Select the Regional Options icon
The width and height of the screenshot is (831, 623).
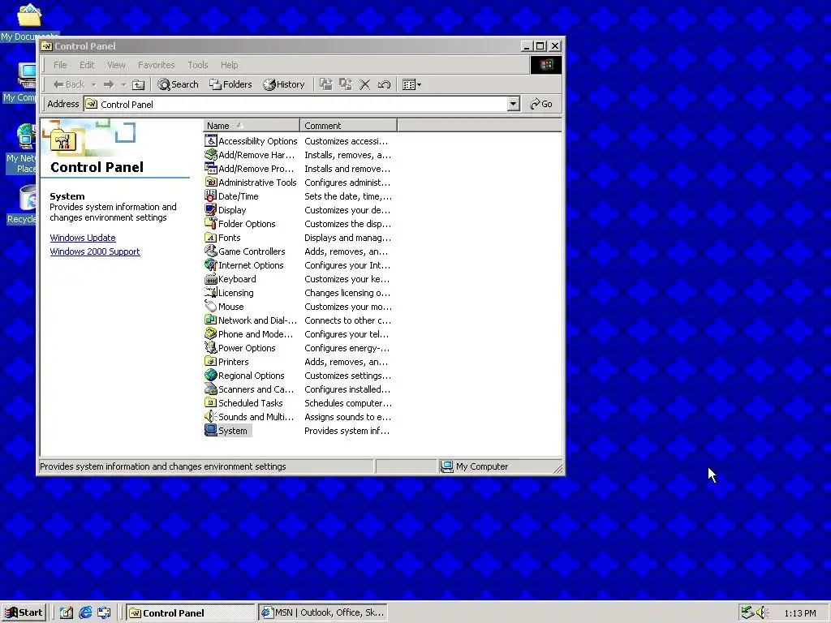pos(211,375)
